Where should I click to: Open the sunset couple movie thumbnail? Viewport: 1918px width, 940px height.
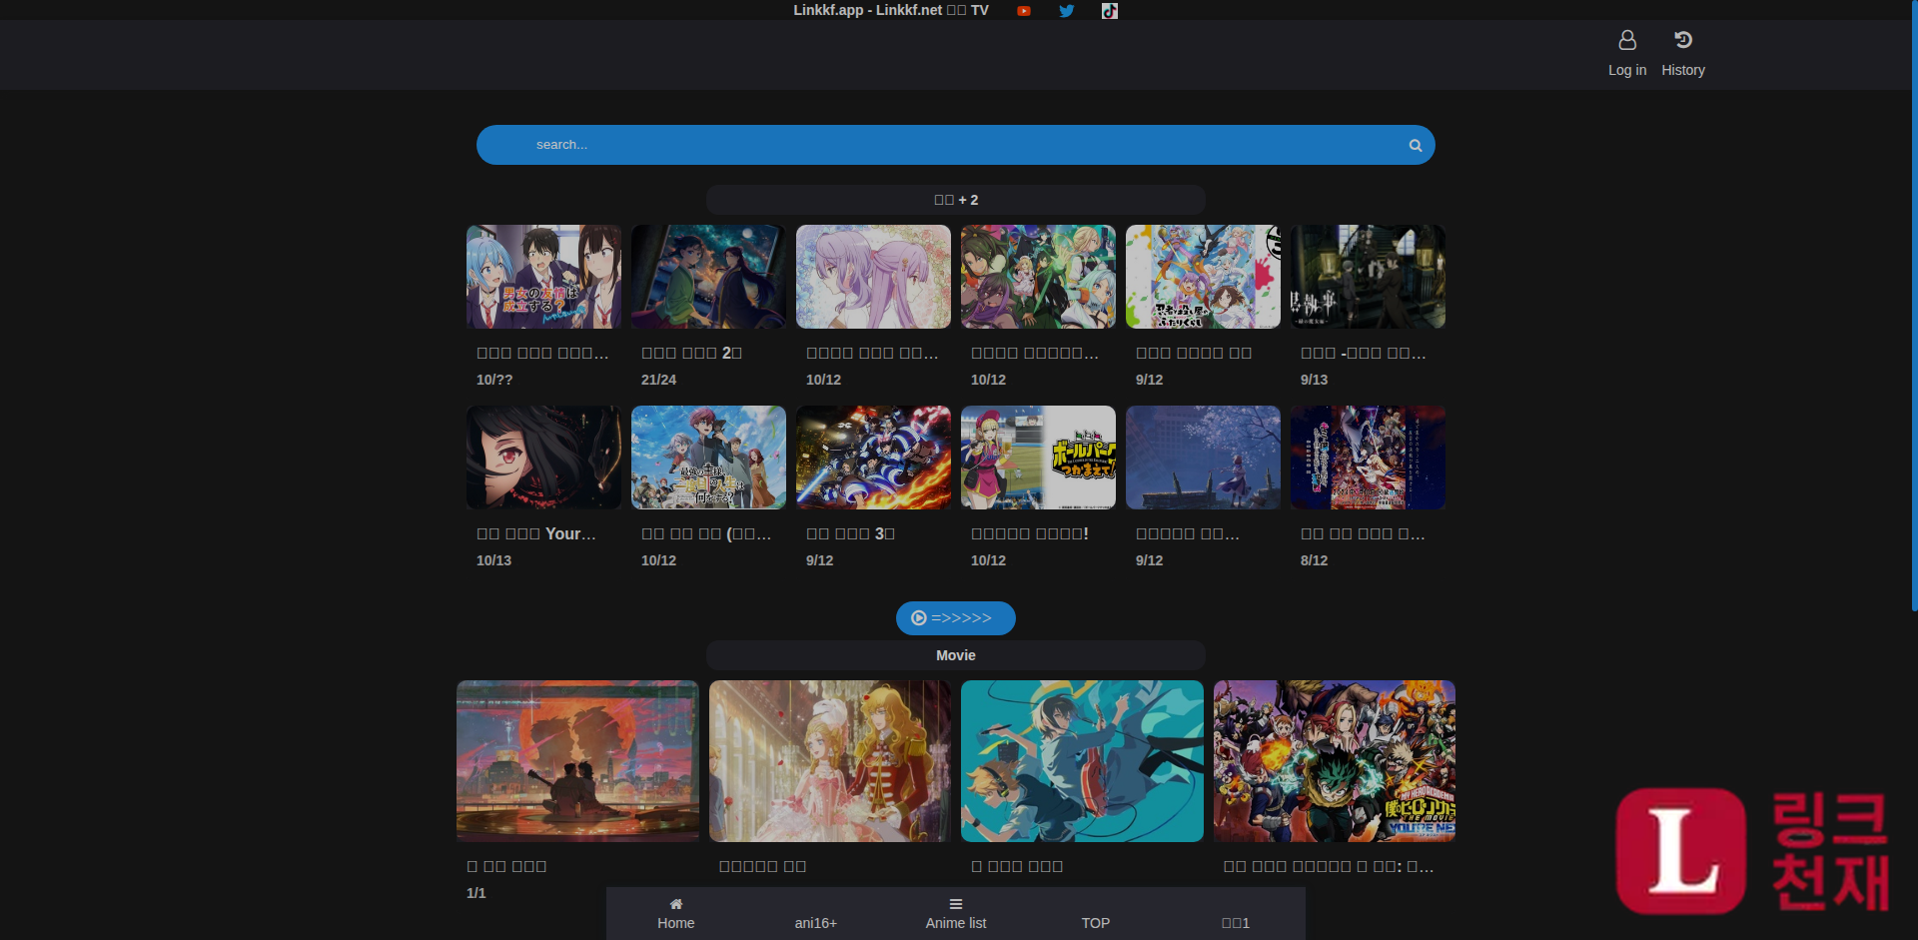click(x=577, y=761)
